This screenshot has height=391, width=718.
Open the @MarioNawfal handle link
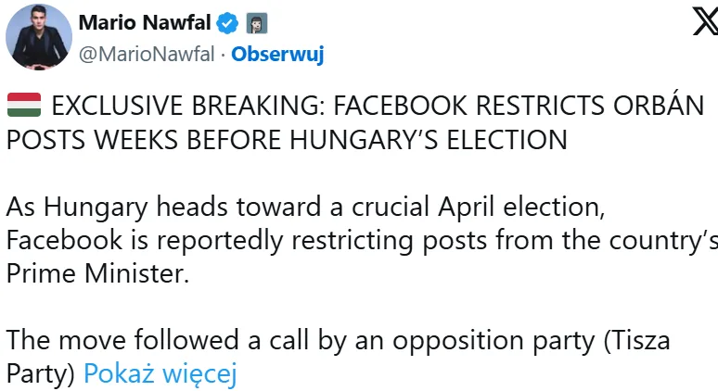[x=148, y=54]
